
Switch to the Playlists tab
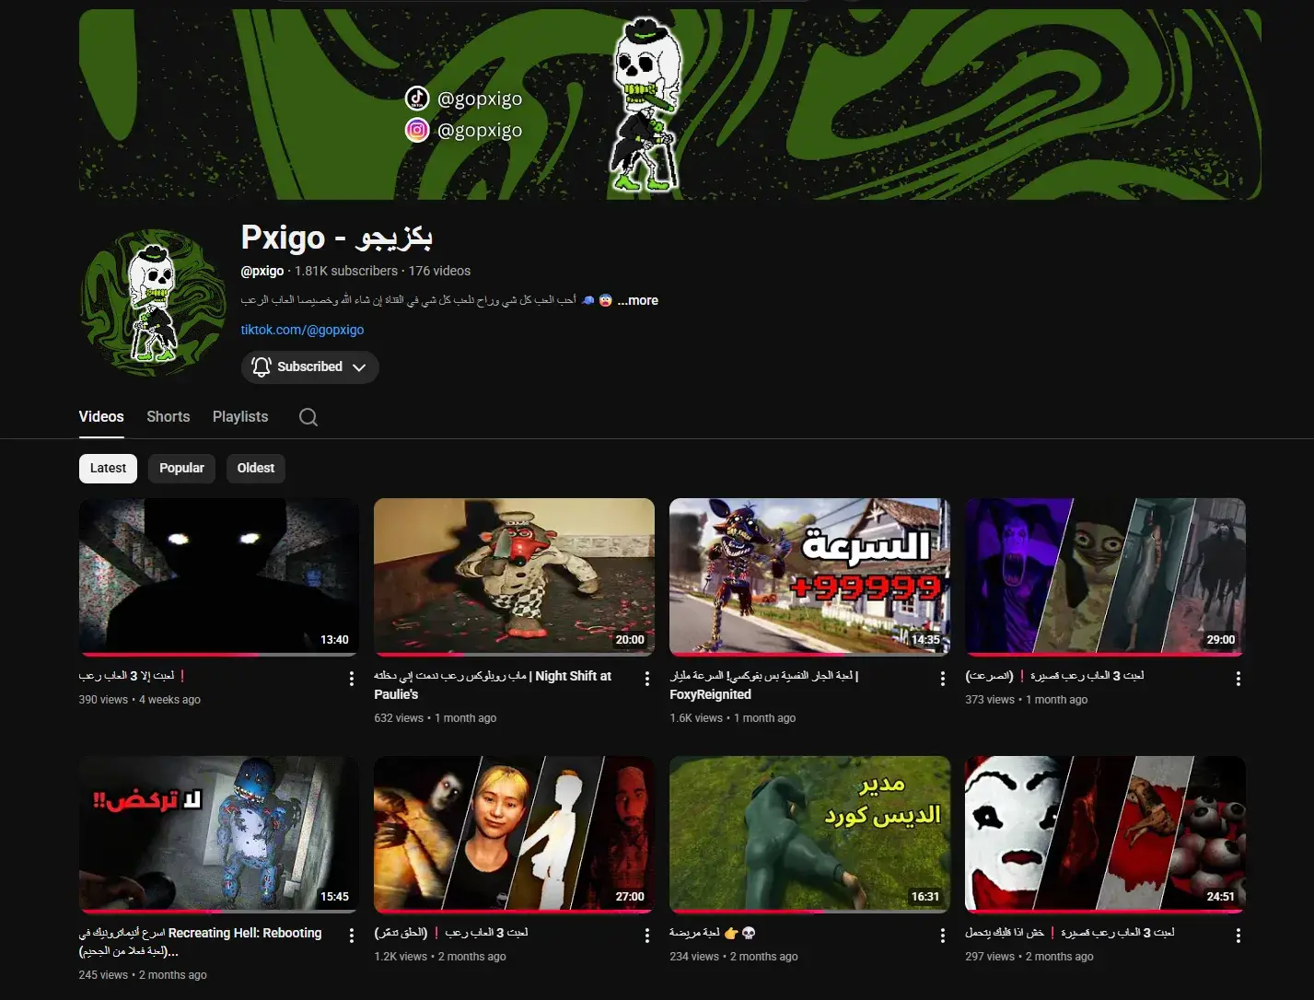tap(239, 416)
